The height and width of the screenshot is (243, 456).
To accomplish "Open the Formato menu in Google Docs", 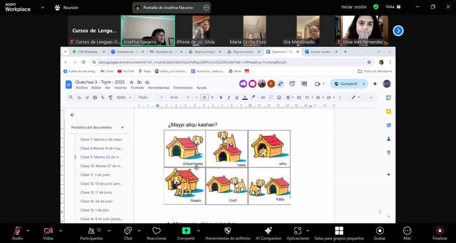I will click(137, 88).
